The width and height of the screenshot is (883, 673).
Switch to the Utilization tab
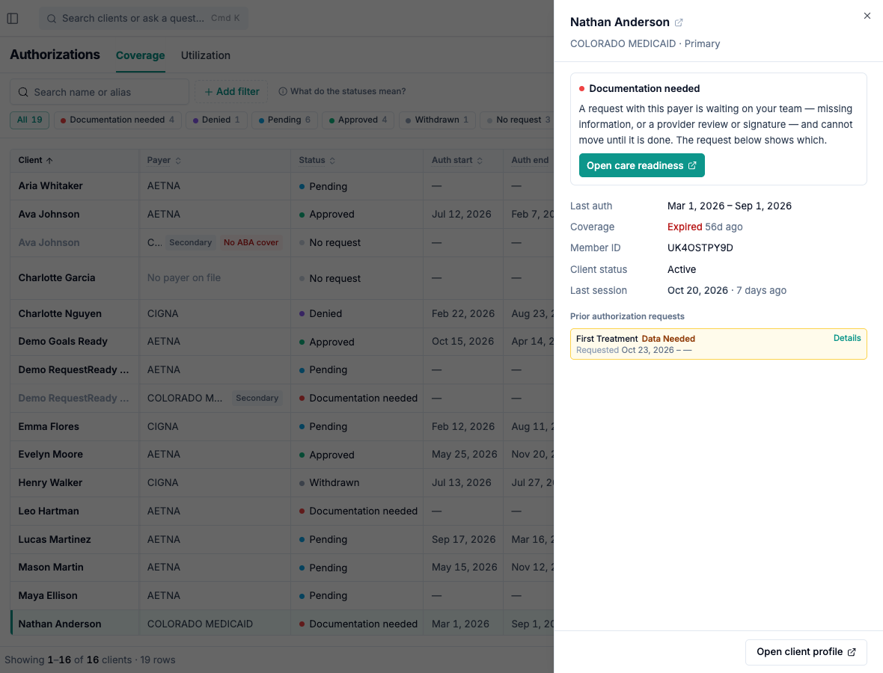[206, 55]
